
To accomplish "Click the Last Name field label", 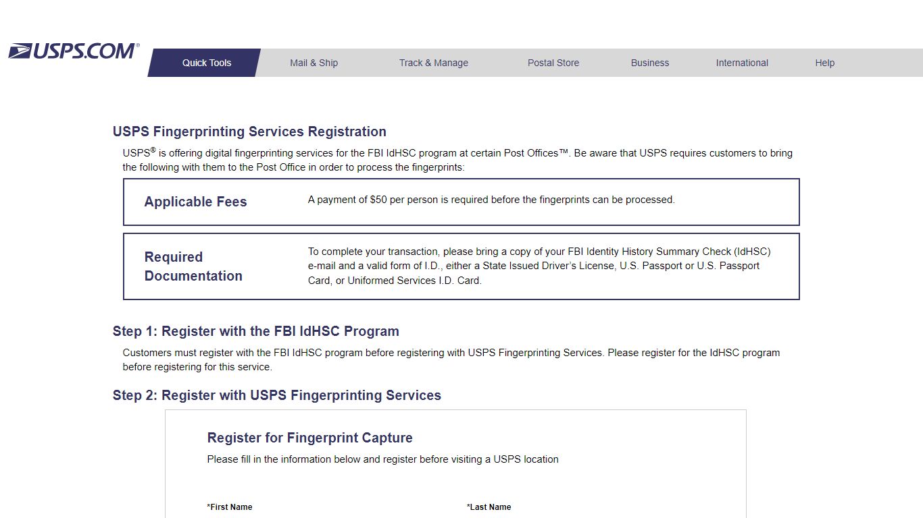I will (x=489, y=507).
